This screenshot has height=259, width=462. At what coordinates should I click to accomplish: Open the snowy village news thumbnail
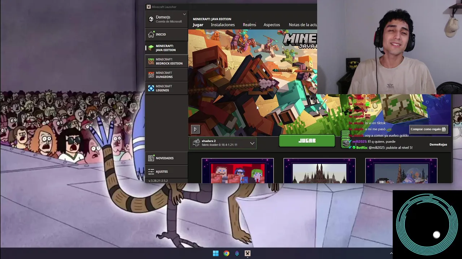click(401, 171)
